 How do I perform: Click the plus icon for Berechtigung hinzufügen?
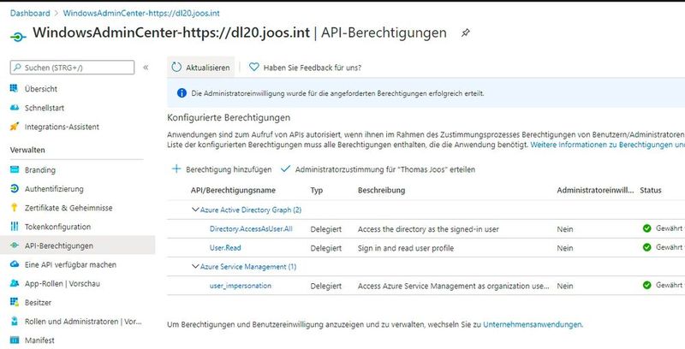176,169
